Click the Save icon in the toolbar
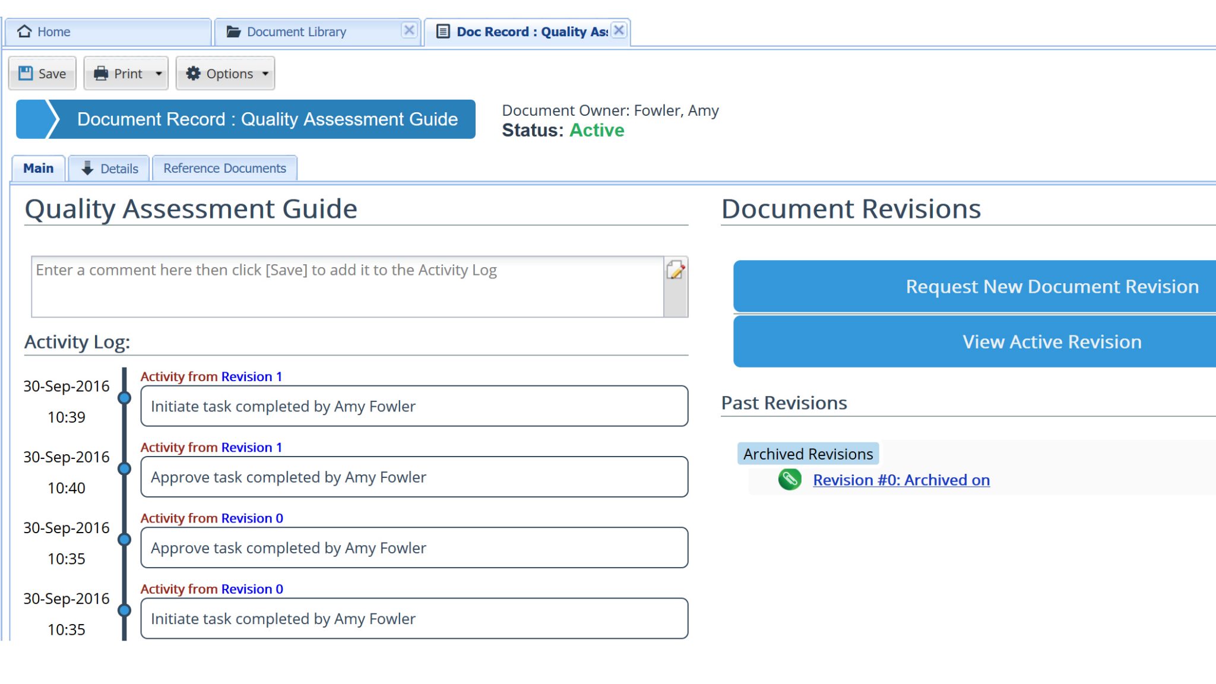Image resolution: width=1216 pixels, height=684 pixels. pos(25,73)
